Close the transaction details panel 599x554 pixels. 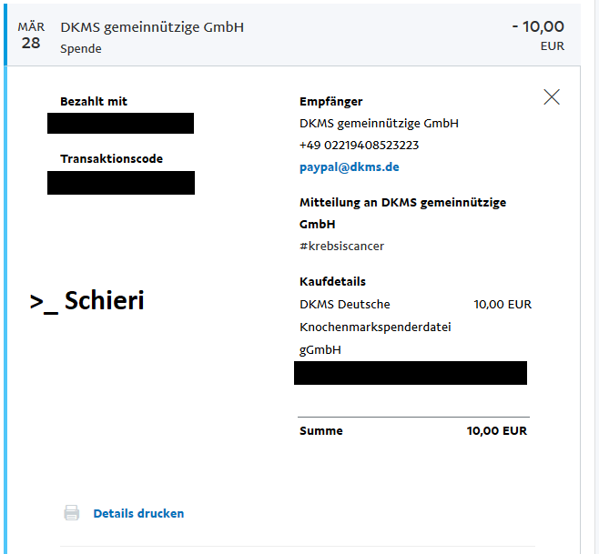[x=552, y=97]
